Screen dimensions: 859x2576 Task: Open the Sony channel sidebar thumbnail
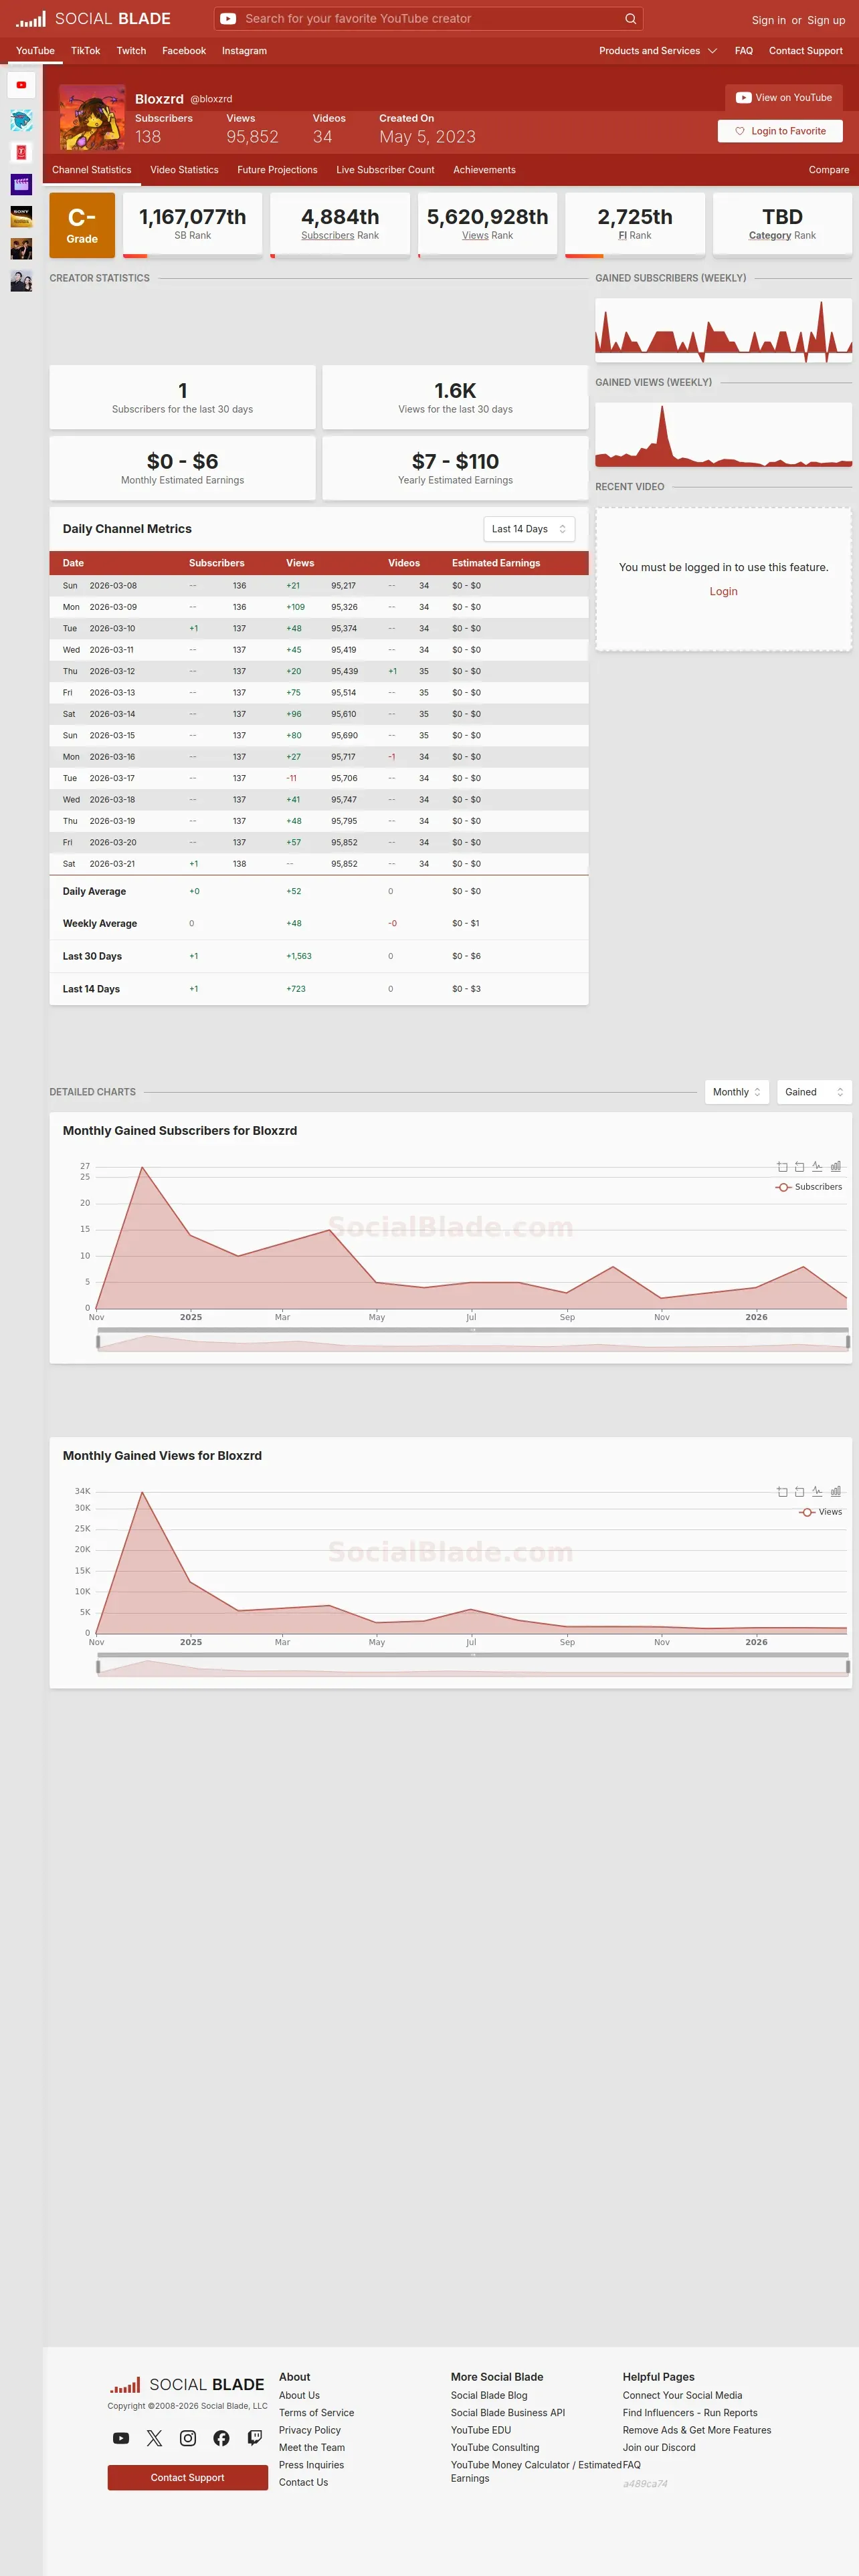coord(21,216)
